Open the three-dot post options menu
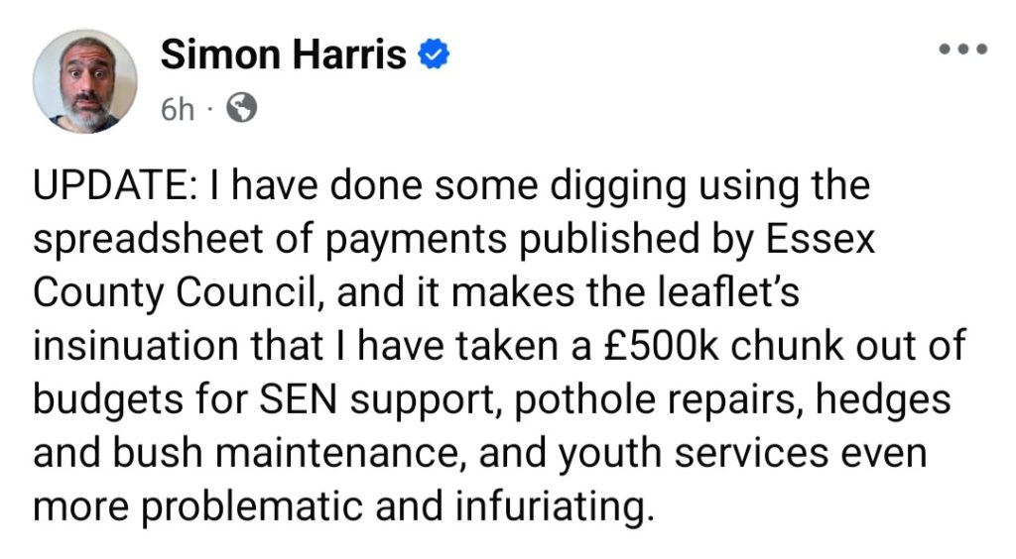The height and width of the screenshot is (559, 1016). pos(964,49)
